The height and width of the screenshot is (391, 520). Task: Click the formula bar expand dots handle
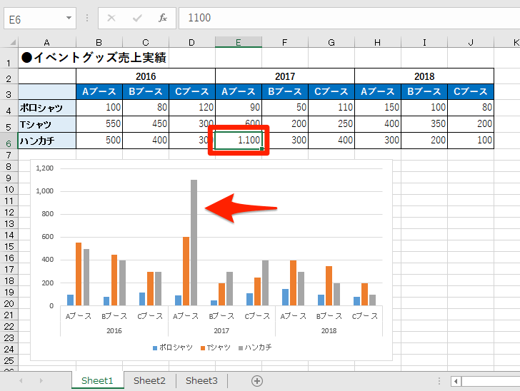pyautogui.click(x=87, y=18)
